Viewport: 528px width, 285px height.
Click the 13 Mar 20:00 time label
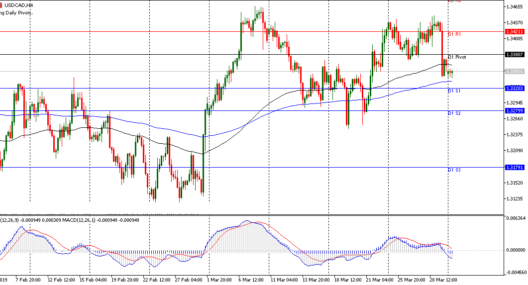pyautogui.click(x=316, y=280)
